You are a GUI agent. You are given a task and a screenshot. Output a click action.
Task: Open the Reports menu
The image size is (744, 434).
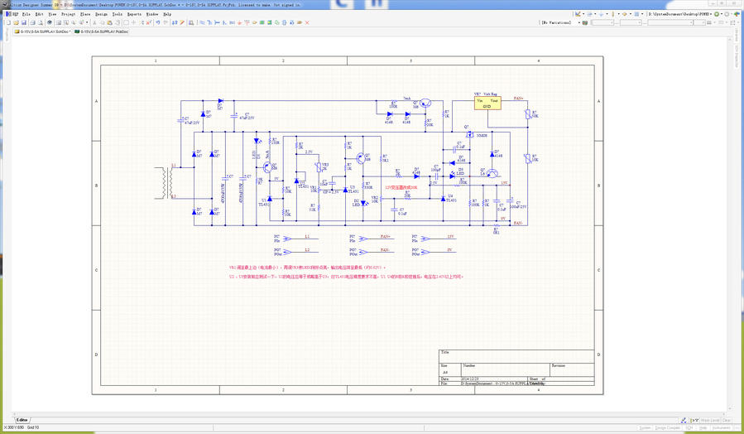coord(132,14)
